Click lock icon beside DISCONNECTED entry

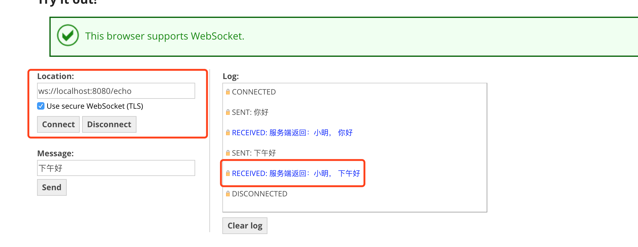[228, 194]
